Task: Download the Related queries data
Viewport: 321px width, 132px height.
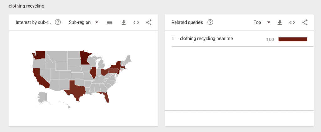Action: (x=280, y=23)
